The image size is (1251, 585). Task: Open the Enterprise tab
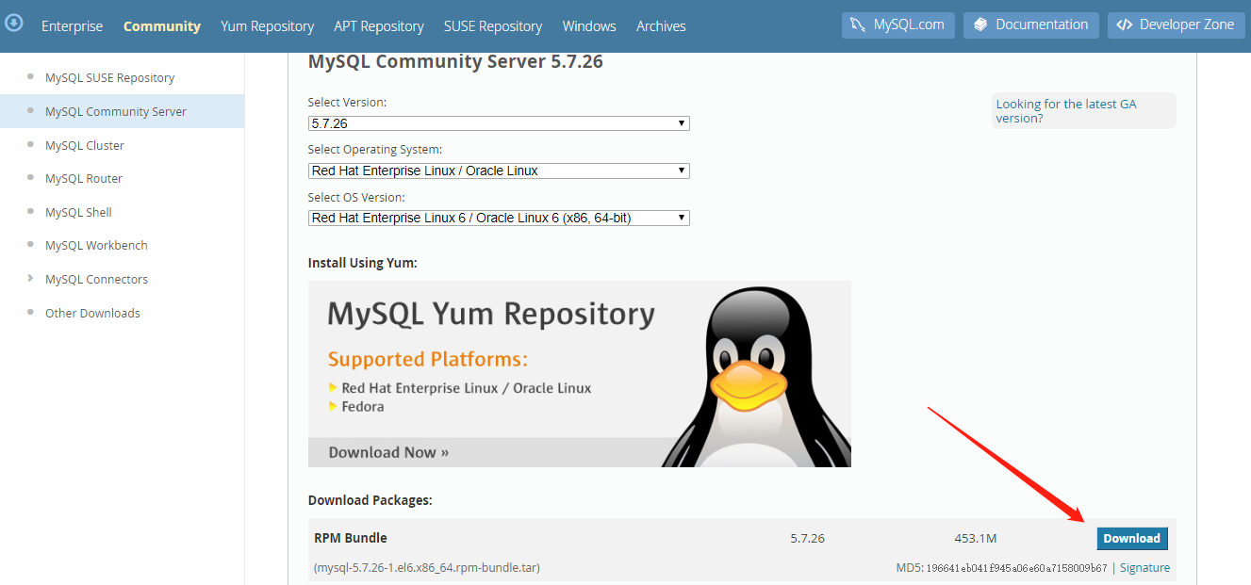73,26
